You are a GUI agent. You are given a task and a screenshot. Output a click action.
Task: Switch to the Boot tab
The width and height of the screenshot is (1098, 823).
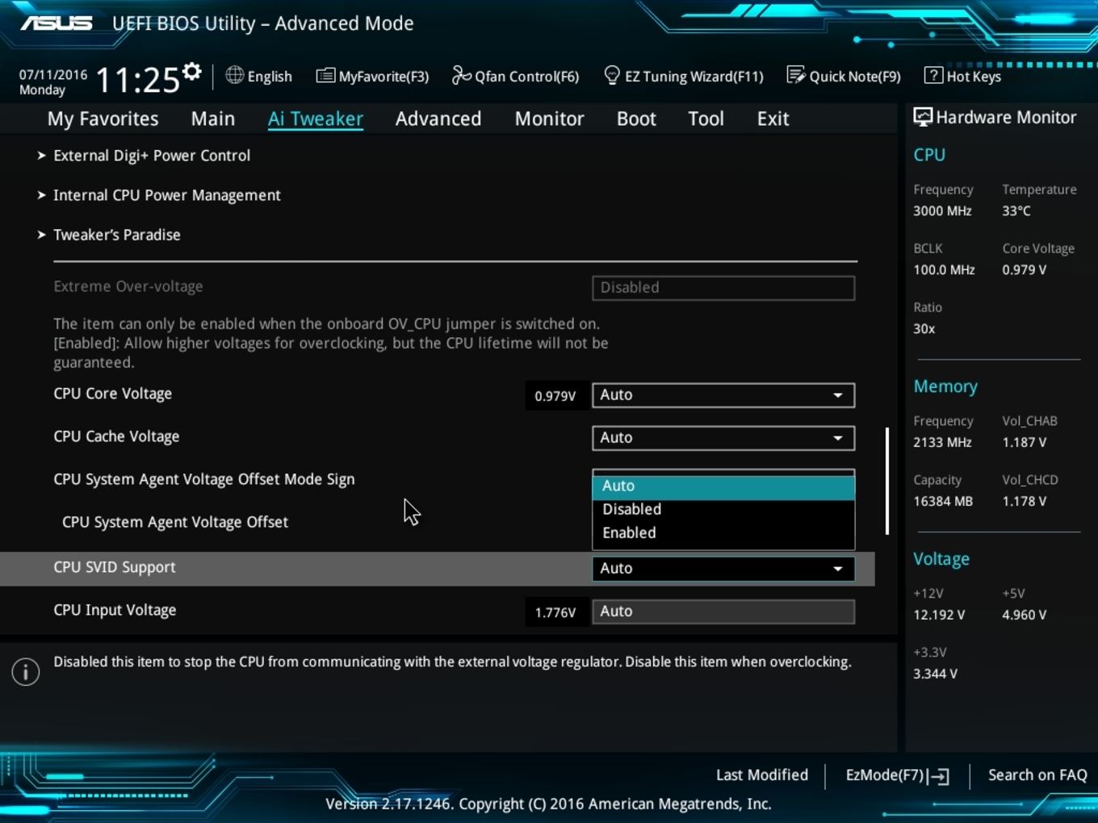coord(636,119)
